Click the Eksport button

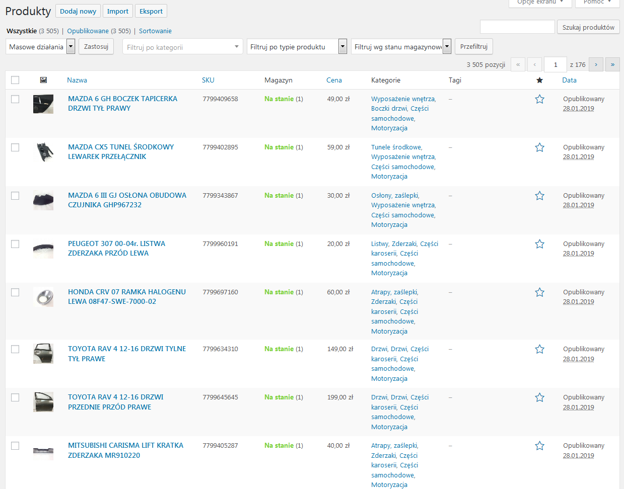(x=151, y=11)
